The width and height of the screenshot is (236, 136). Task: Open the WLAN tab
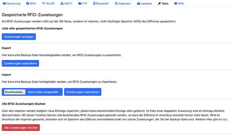(48, 3)
